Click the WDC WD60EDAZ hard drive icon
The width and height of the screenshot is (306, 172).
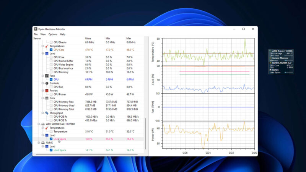[x=43, y=124]
